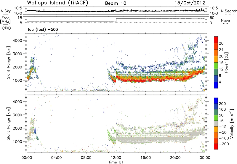The width and height of the screenshot is (237, 164).
Task: Pick the red segment above 28 dB
Action: pyautogui.click(x=216, y=40)
